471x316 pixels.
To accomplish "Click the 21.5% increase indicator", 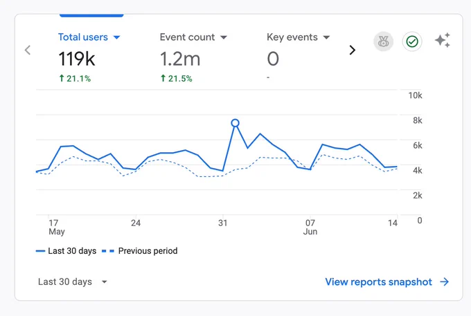I will click(x=176, y=79).
